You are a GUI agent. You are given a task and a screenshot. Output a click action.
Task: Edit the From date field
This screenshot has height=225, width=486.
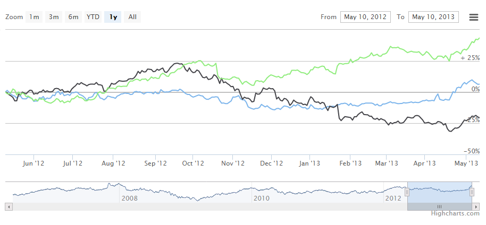(365, 17)
